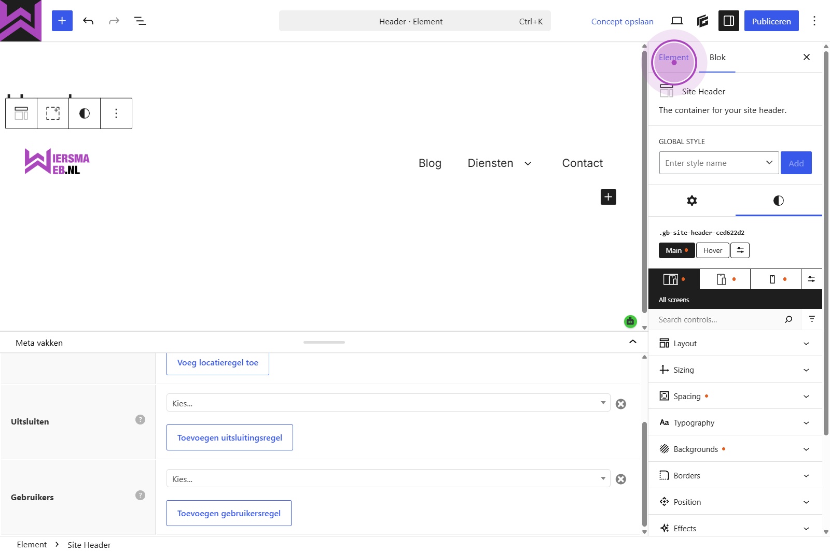Remove the Uitsluiten rule

click(x=621, y=404)
